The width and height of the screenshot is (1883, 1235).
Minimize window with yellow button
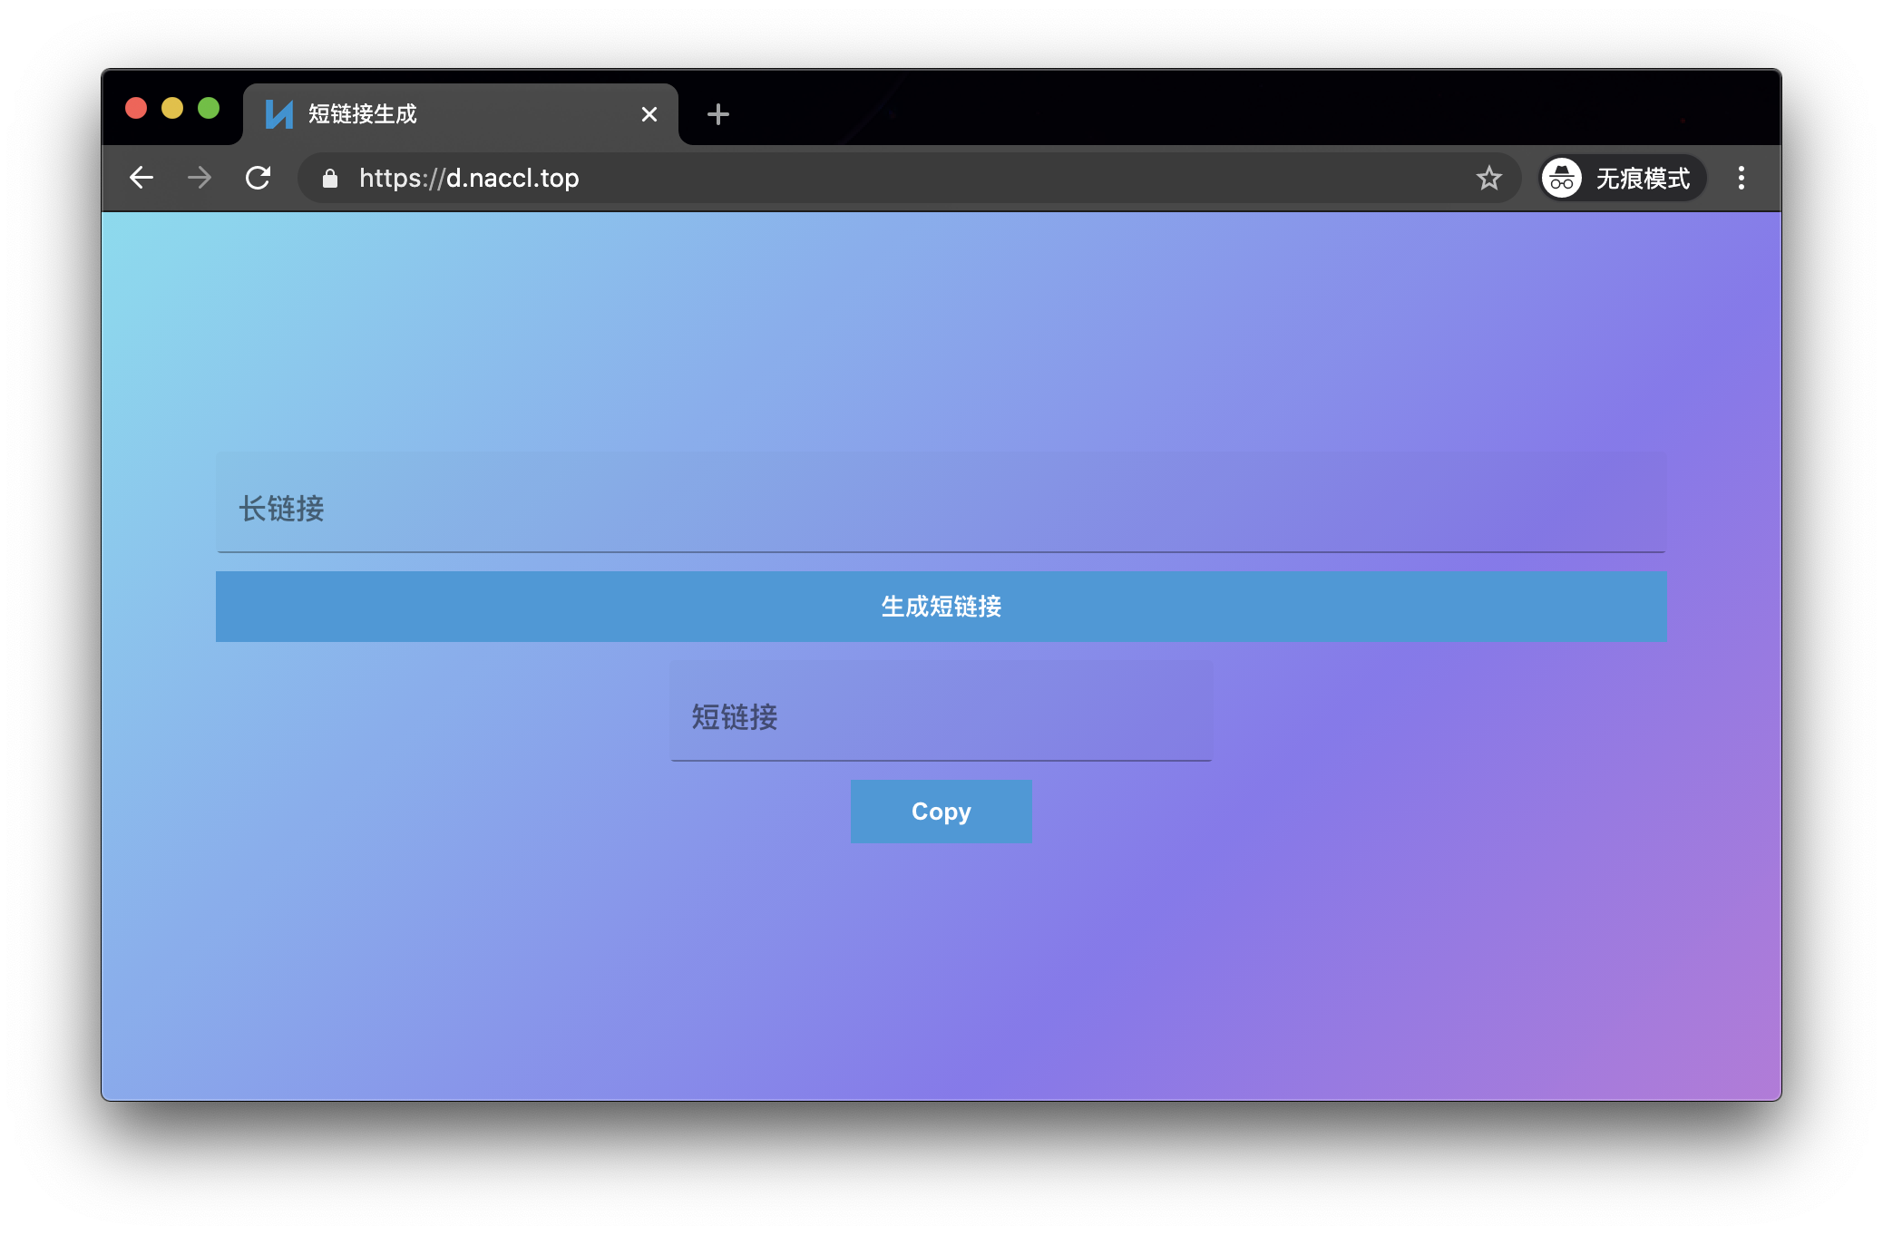[172, 109]
